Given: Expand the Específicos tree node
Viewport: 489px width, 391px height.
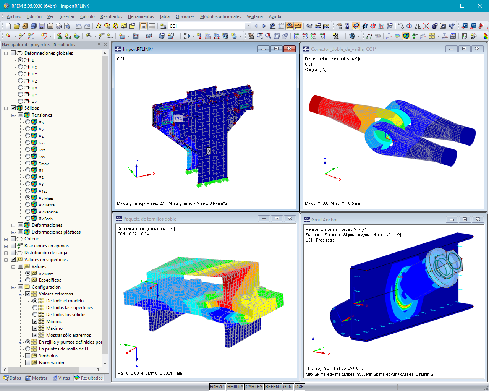Looking at the screenshot, I should pyautogui.click(x=21, y=280).
